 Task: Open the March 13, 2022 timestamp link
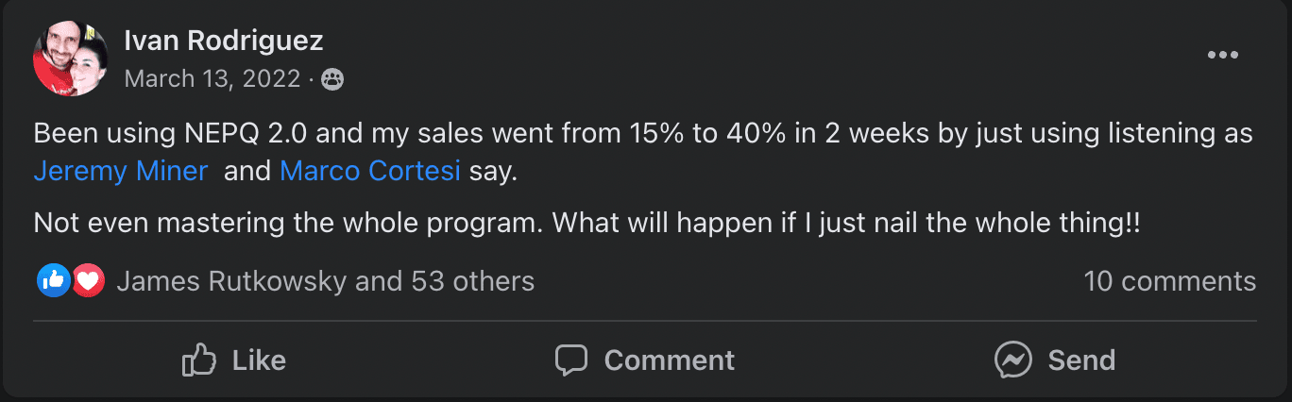point(212,78)
